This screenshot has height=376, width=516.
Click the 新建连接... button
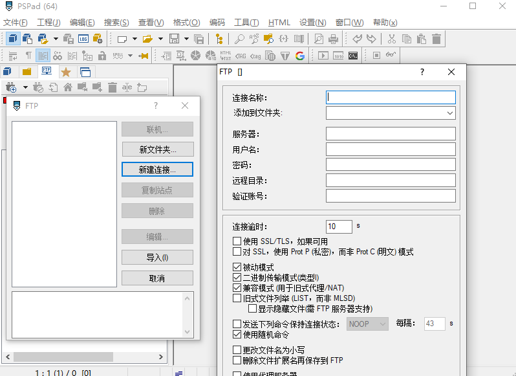click(157, 170)
